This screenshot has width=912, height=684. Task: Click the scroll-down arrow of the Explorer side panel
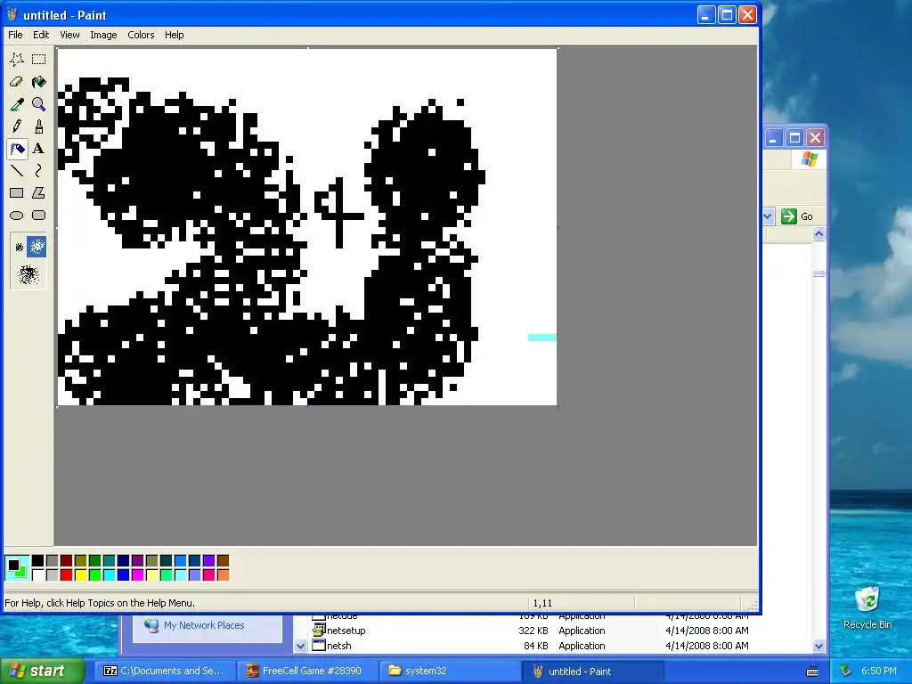tap(300, 646)
